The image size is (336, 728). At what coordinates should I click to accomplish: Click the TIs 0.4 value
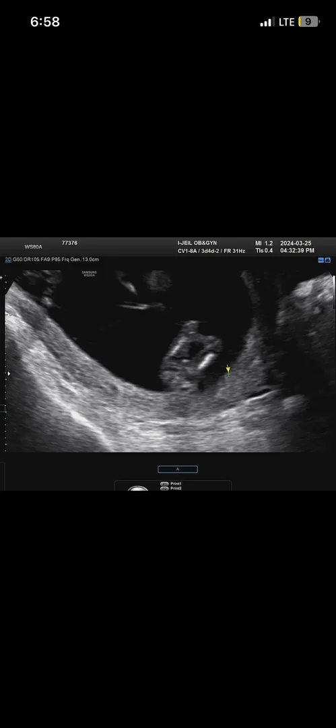click(x=264, y=251)
